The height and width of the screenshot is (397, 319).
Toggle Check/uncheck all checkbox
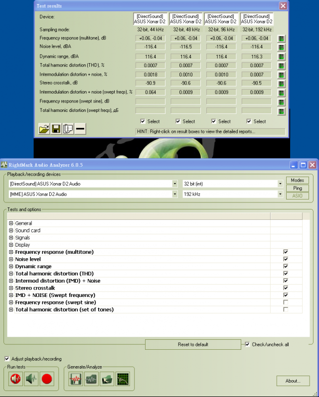tap(247, 344)
